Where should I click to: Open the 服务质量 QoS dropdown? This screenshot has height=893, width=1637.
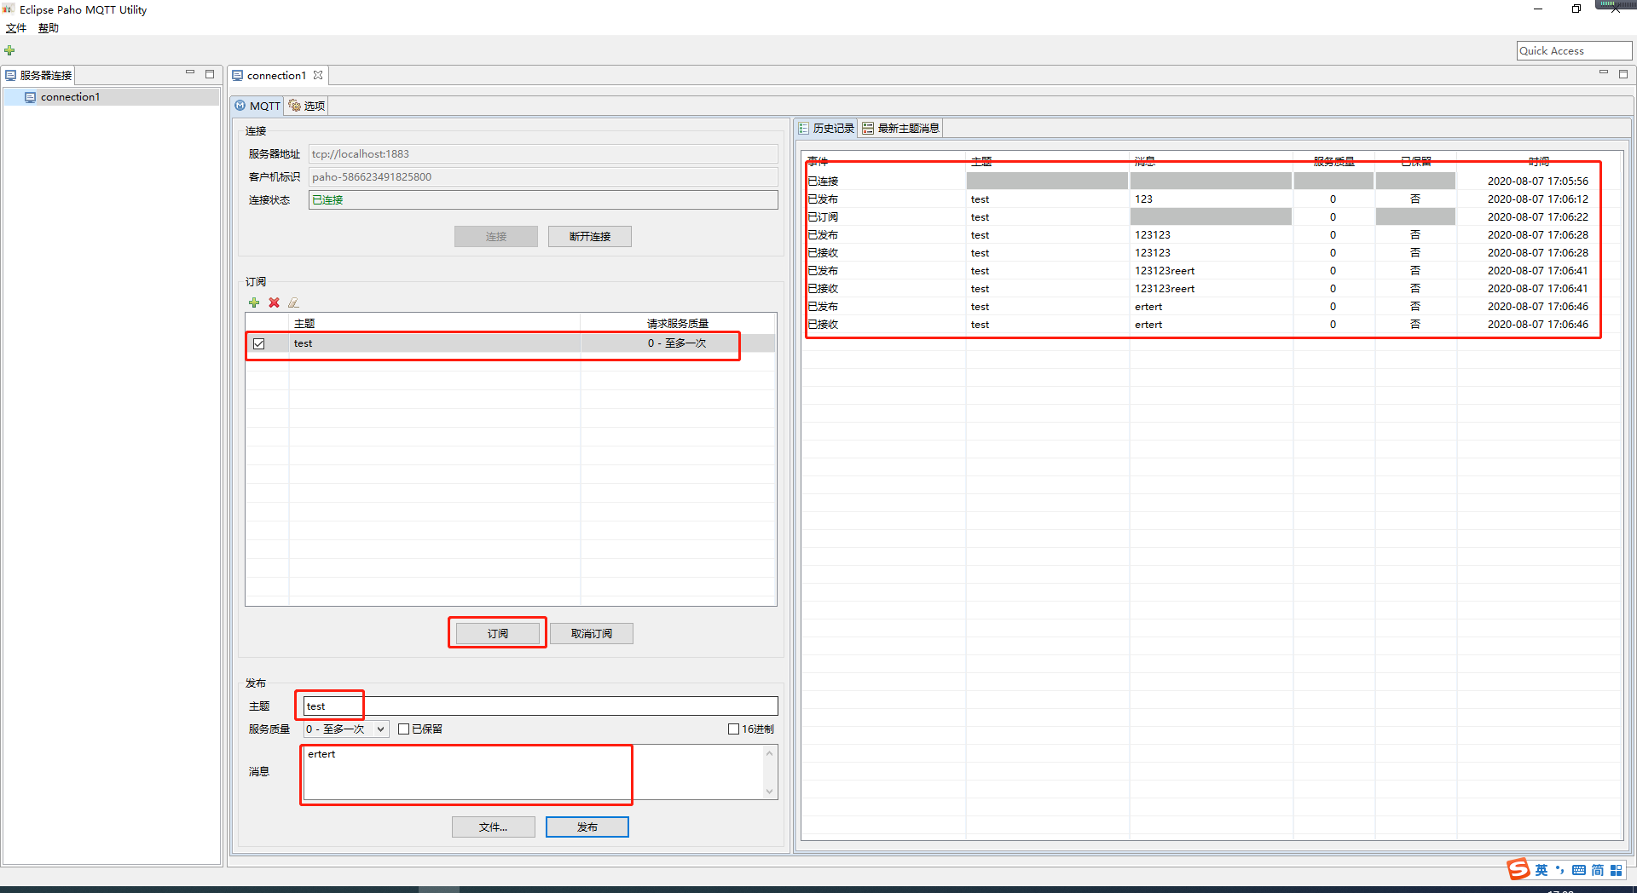pyautogui.click(x=346, y=729)
